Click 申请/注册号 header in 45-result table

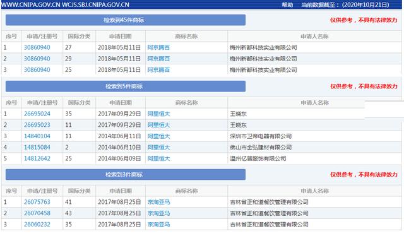[42, 37]
